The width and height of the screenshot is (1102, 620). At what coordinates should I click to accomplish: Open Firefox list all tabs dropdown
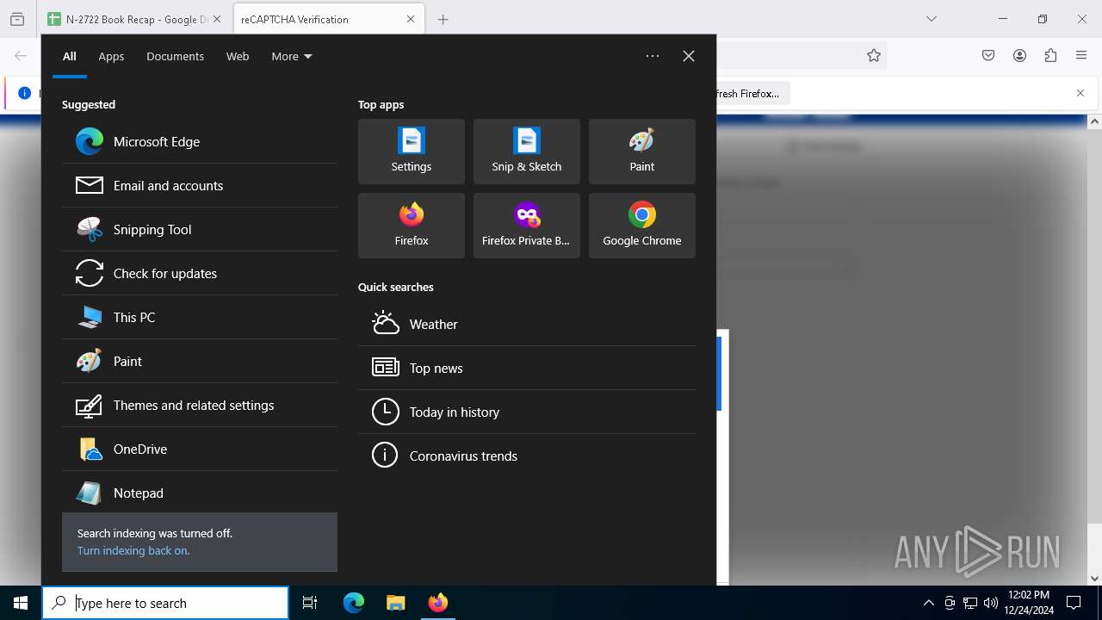tap(931, 19)
